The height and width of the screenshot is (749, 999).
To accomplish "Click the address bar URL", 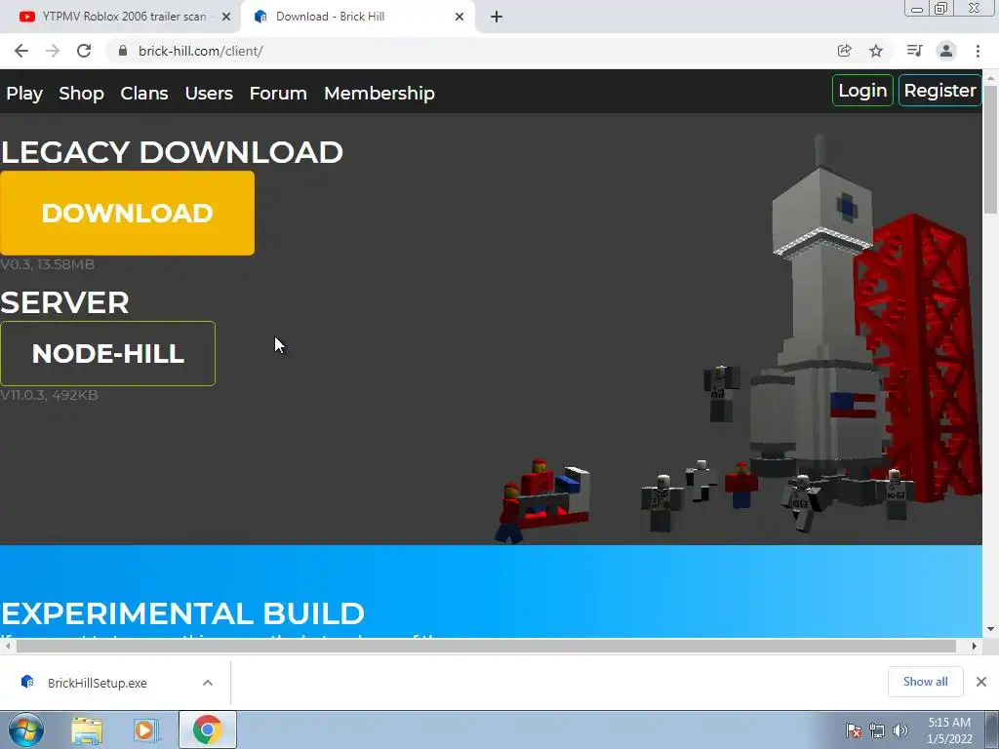I will (201, 51).
